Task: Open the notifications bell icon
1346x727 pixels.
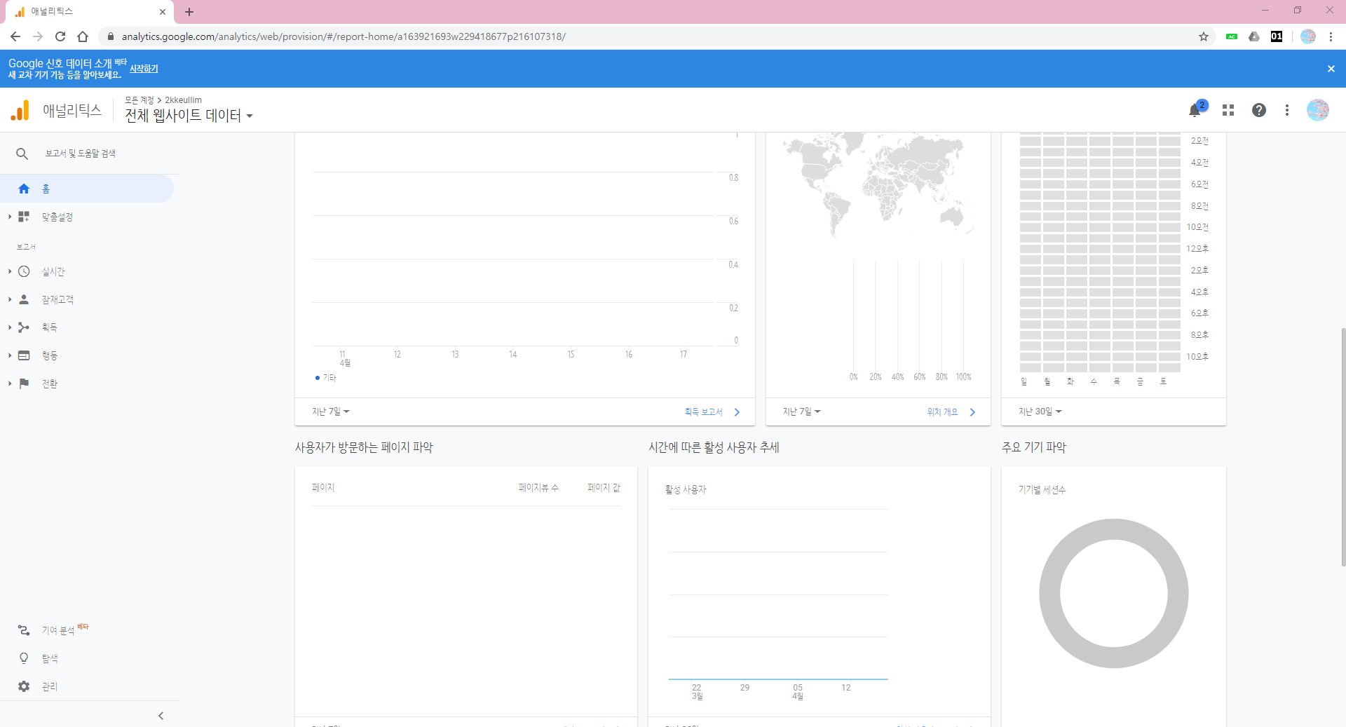Action: (x=1195, y=110)
